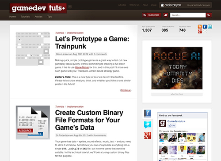The image size is (221, 161).
Task: Select the Google+ tab in social widget
Action: coord(148,135)
